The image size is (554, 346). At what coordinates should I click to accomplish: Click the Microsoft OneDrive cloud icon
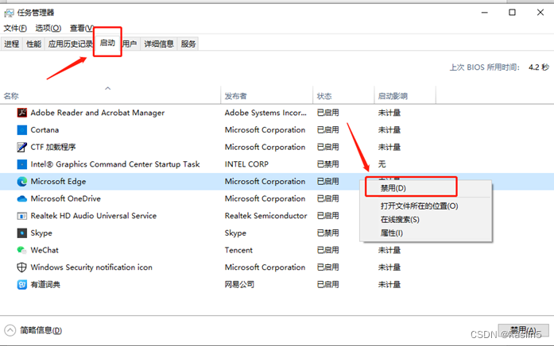pyautogui.click(x=22, y=198)
